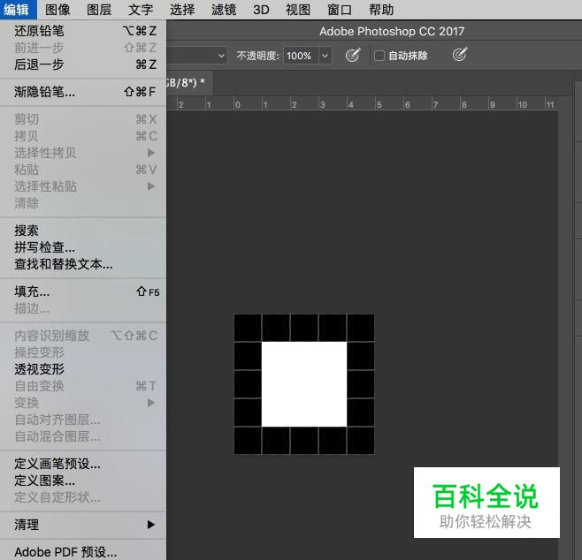
Task: Choose 搜索 in the edit menu
Action: click(x=83, y=231)
